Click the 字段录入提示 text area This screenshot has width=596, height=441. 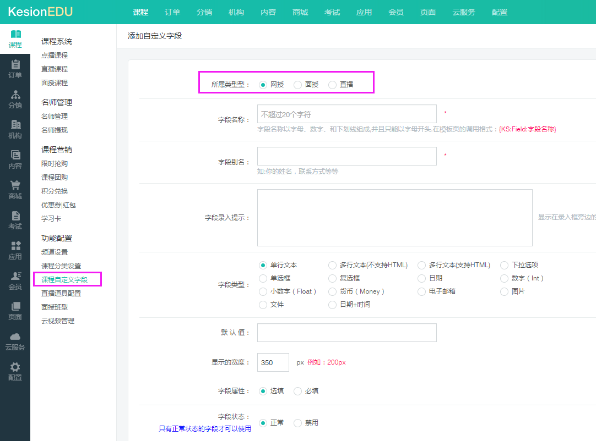coord(395,218)
